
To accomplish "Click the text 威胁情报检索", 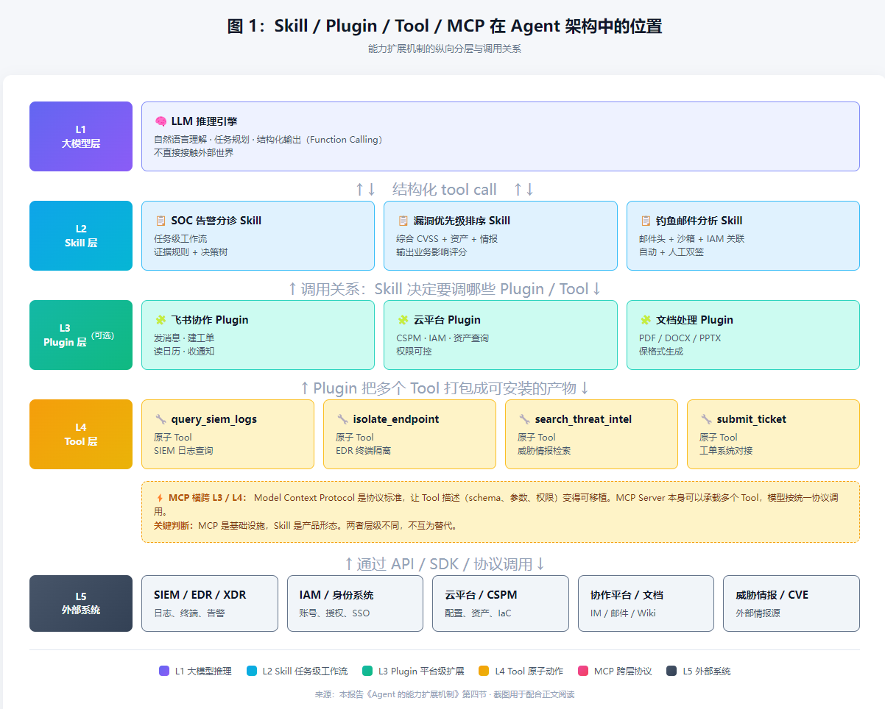I will pyautogui.click(x=544, y=451).
